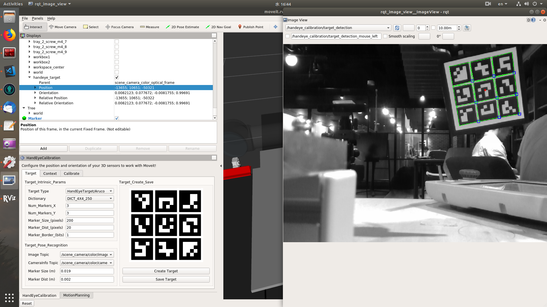Enable Smooth scaling in Image View
Image resolution: width=547 pixels, height=307 pixels.
pos(385,36)
